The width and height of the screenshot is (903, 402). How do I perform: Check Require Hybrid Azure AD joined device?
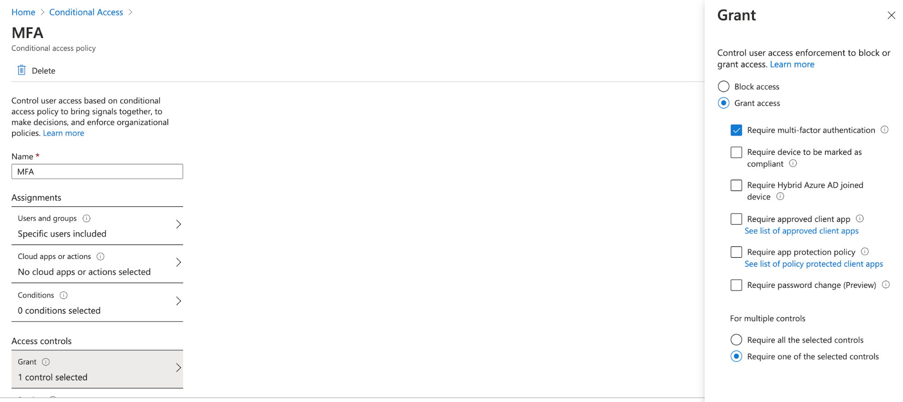click(x=736, y=185)
